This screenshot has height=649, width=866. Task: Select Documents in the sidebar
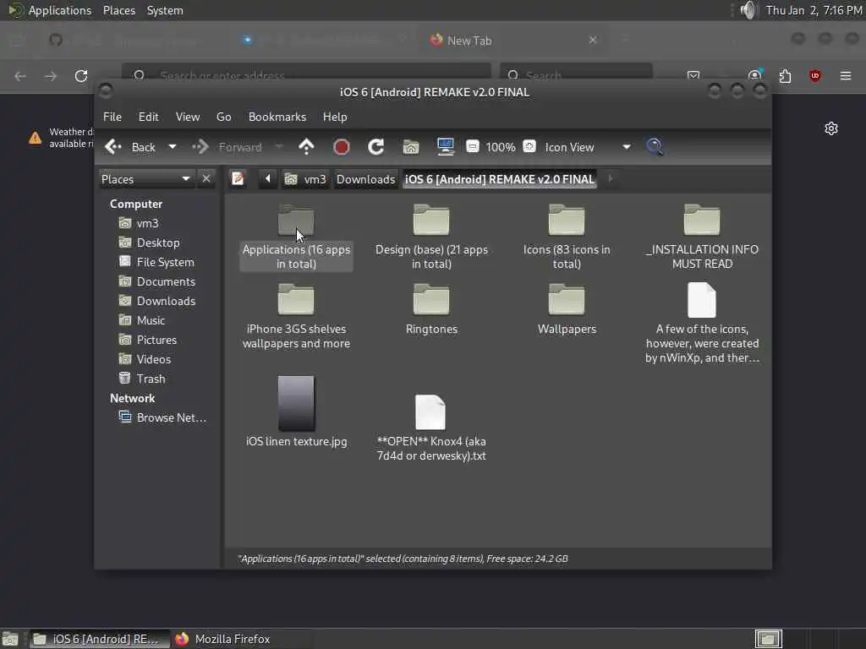[157, 281]
